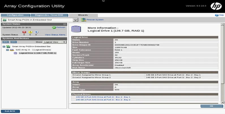Image resolution: width=225 pixels, height=114 pixels.
Task: Click the Logical Drive 1 tree icon
Action: pos(15,53)
